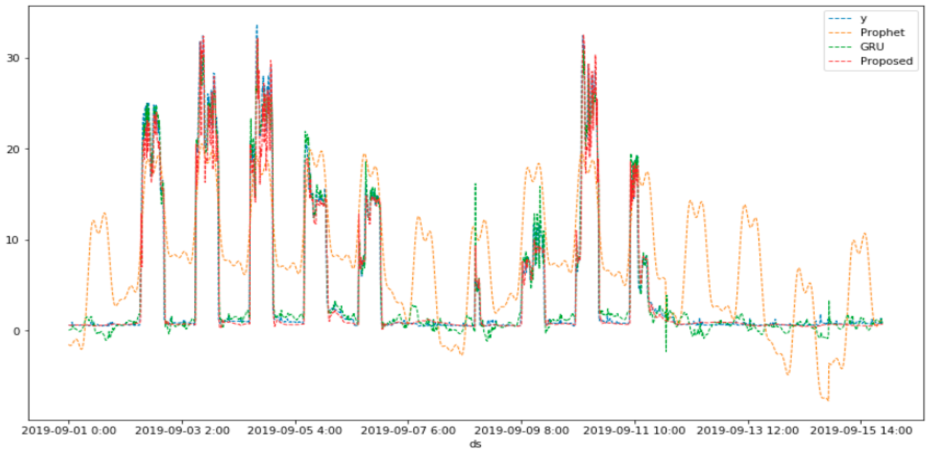Click the y-axis tick label '0'
The image size is (930, 454).
tap(17, 331)
